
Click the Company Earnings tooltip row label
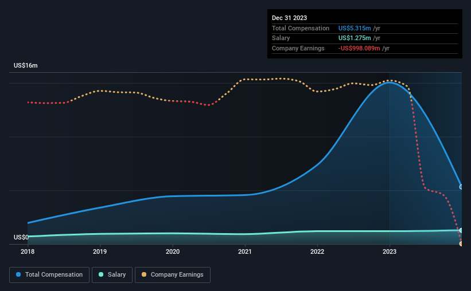[298, 48]
